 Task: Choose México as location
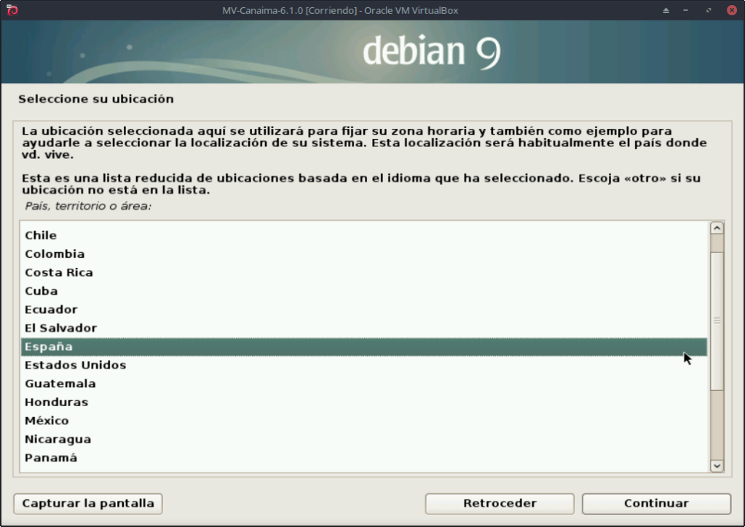pos(47,421)
